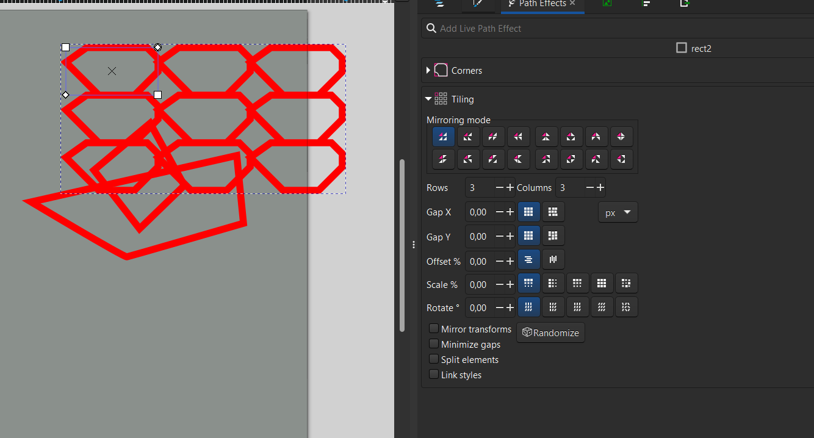Check the Minimize gaps checkbox
814x438 pixels.
(434, 344)
